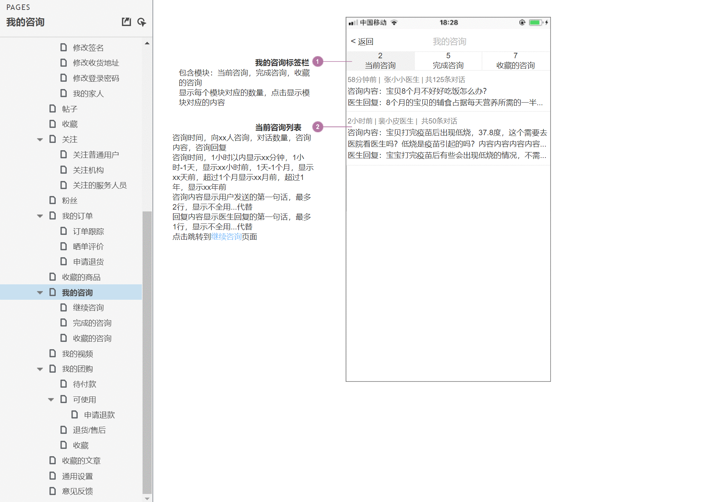
Task: Open consultation with 张小小医生
Action: tap(448, 91)
